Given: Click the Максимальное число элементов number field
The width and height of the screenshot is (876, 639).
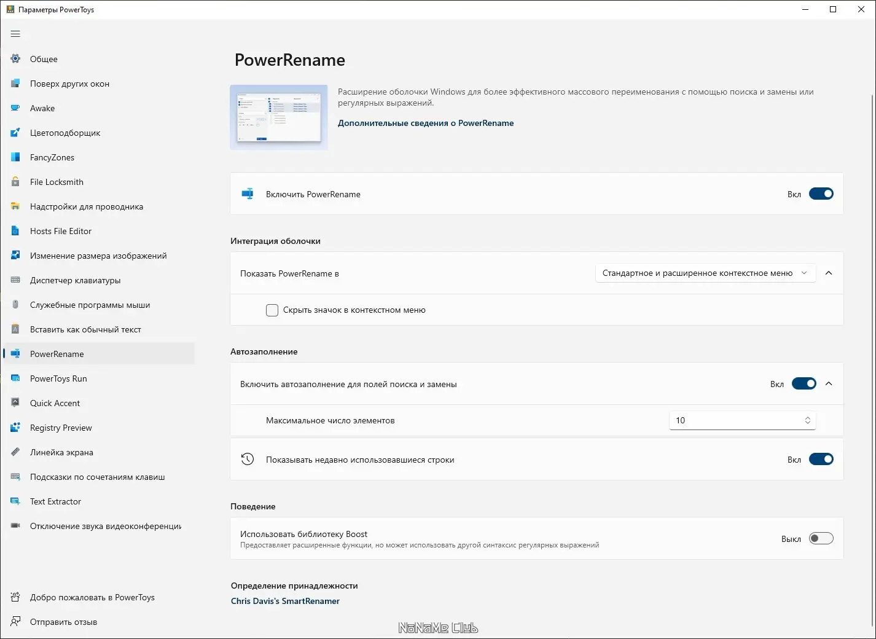Looking at the screenshot, I should pos(734,421).
